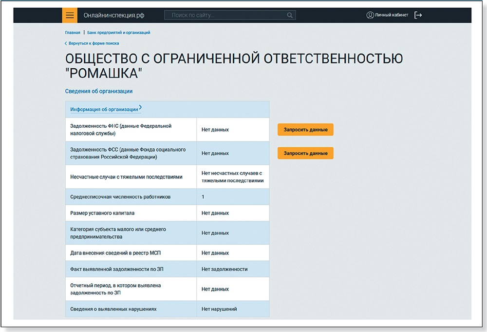Click the magnifying glass search icon
Viewport: 487px width, 332px height.
(x=290, y=15)
